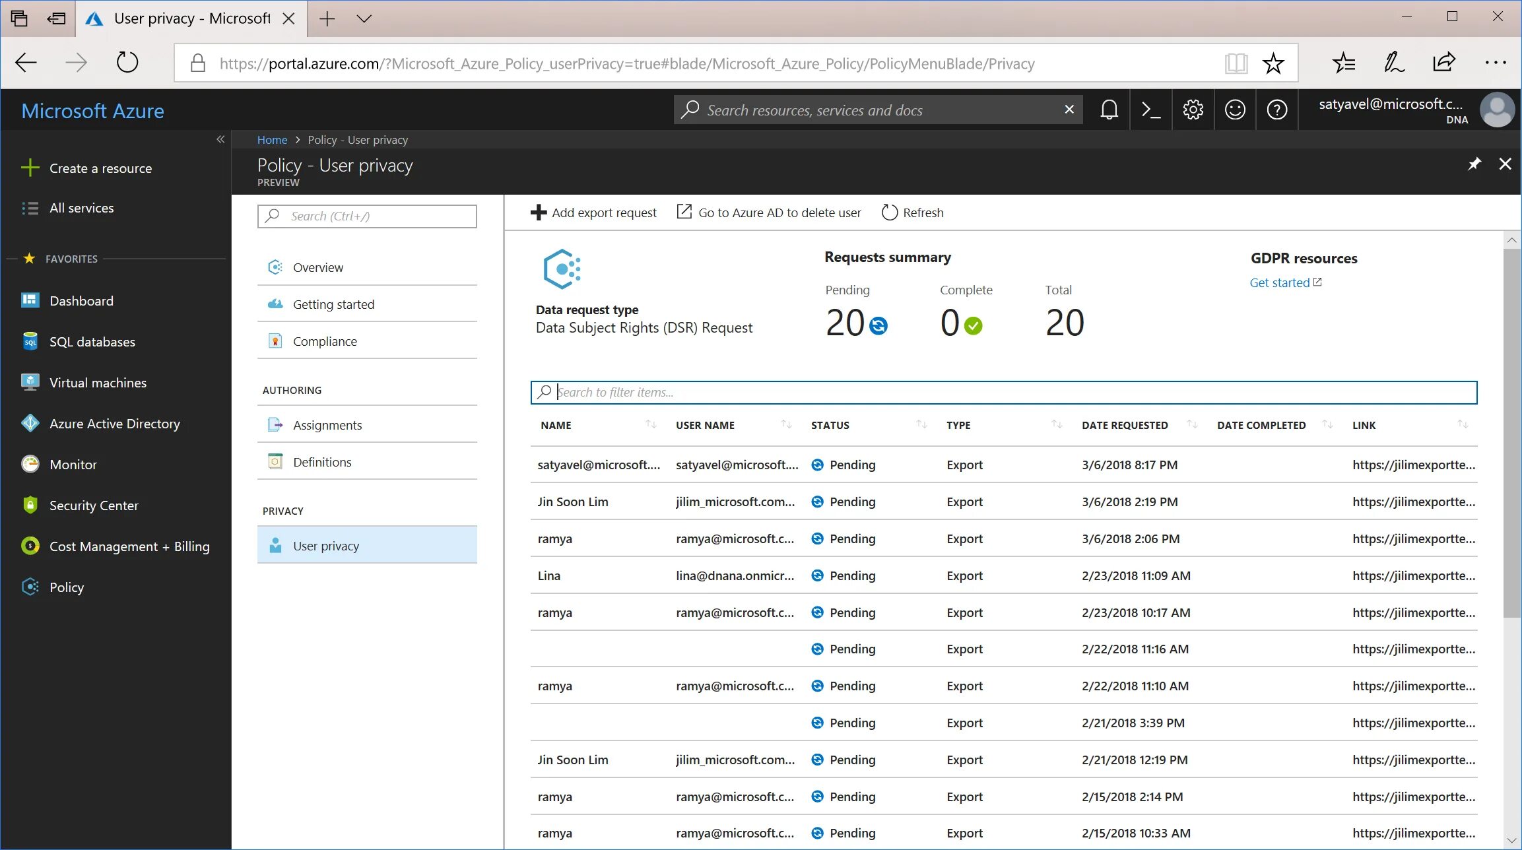This screenshot has height=850, width=1522.
Task: Click the search field to filter items
Action: pos(1003,391)
